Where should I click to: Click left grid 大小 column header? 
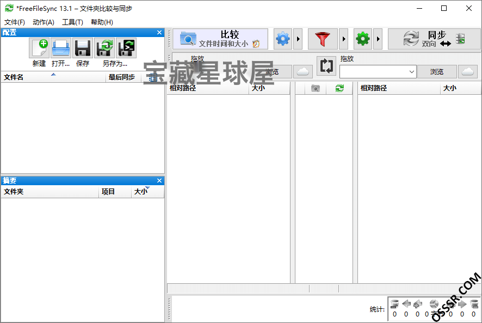click(x=269, y=88)
